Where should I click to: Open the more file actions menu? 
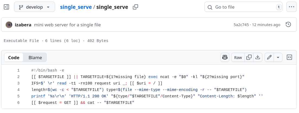(291, 7)
